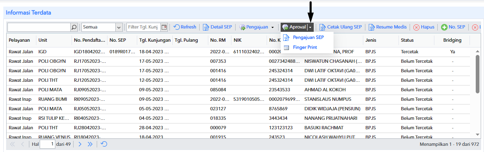Sort by Pelayanan column header
This screenshot has width=484, height=152.
[x=21, y=40]
